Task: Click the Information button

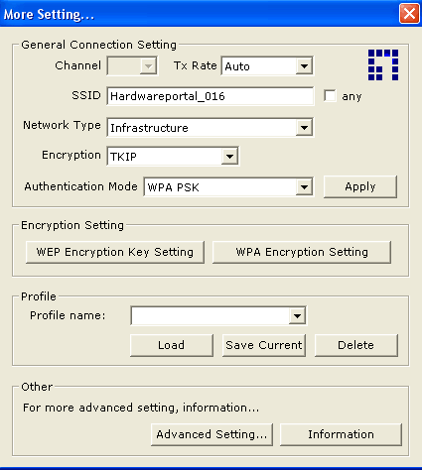Action: (341, 434)
